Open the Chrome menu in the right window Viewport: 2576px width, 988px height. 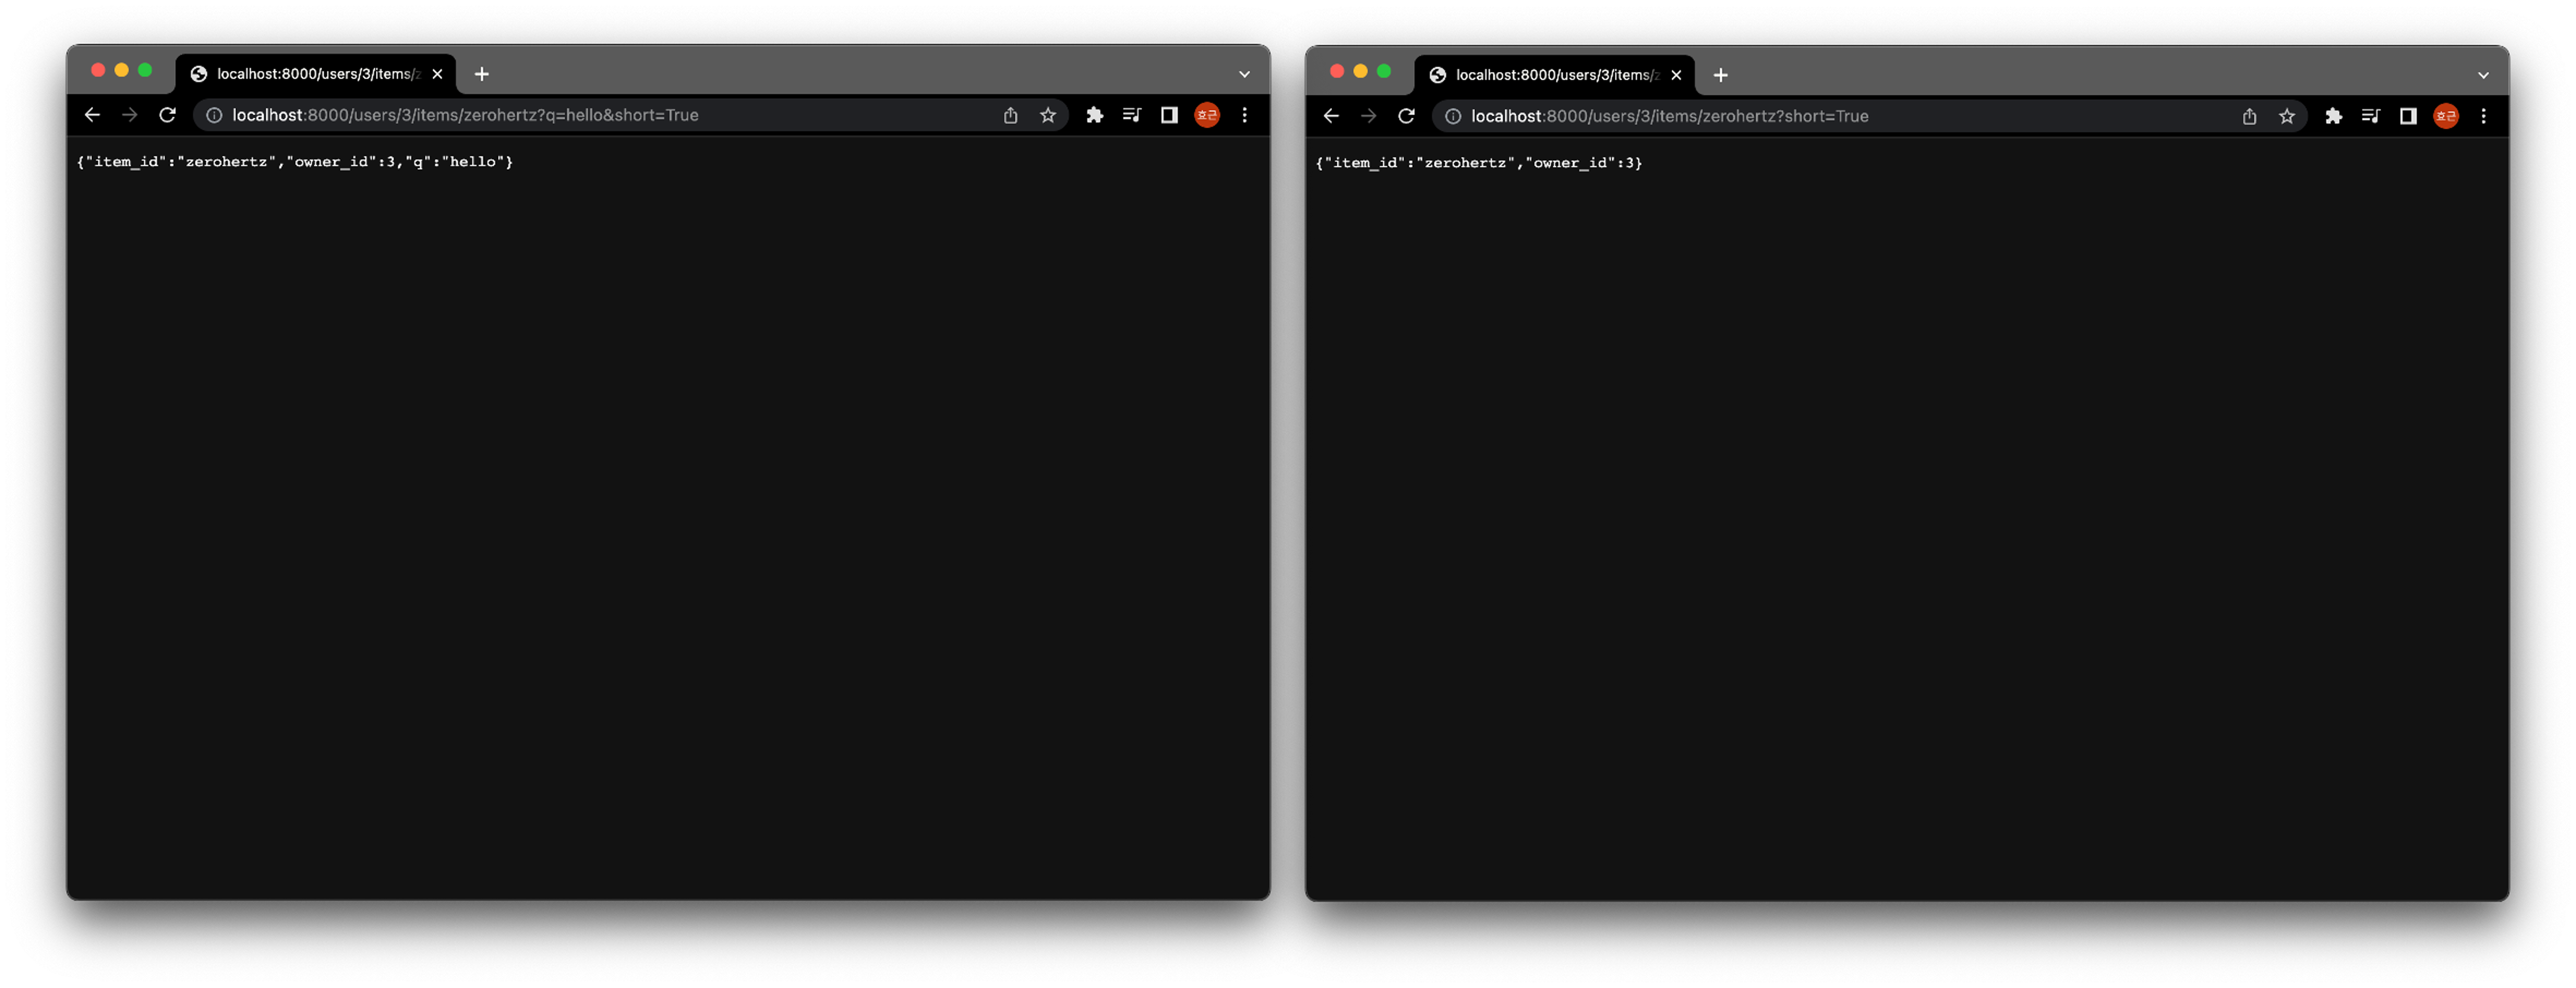[2483, 116]
